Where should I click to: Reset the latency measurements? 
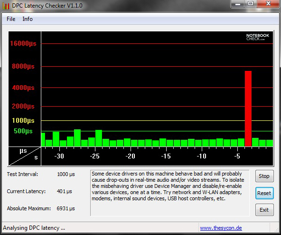(x=264, y=193)
